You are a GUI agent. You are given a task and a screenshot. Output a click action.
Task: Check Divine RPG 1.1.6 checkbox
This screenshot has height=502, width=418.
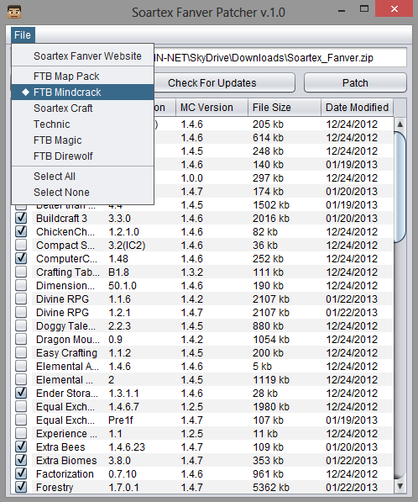point(21,299)
